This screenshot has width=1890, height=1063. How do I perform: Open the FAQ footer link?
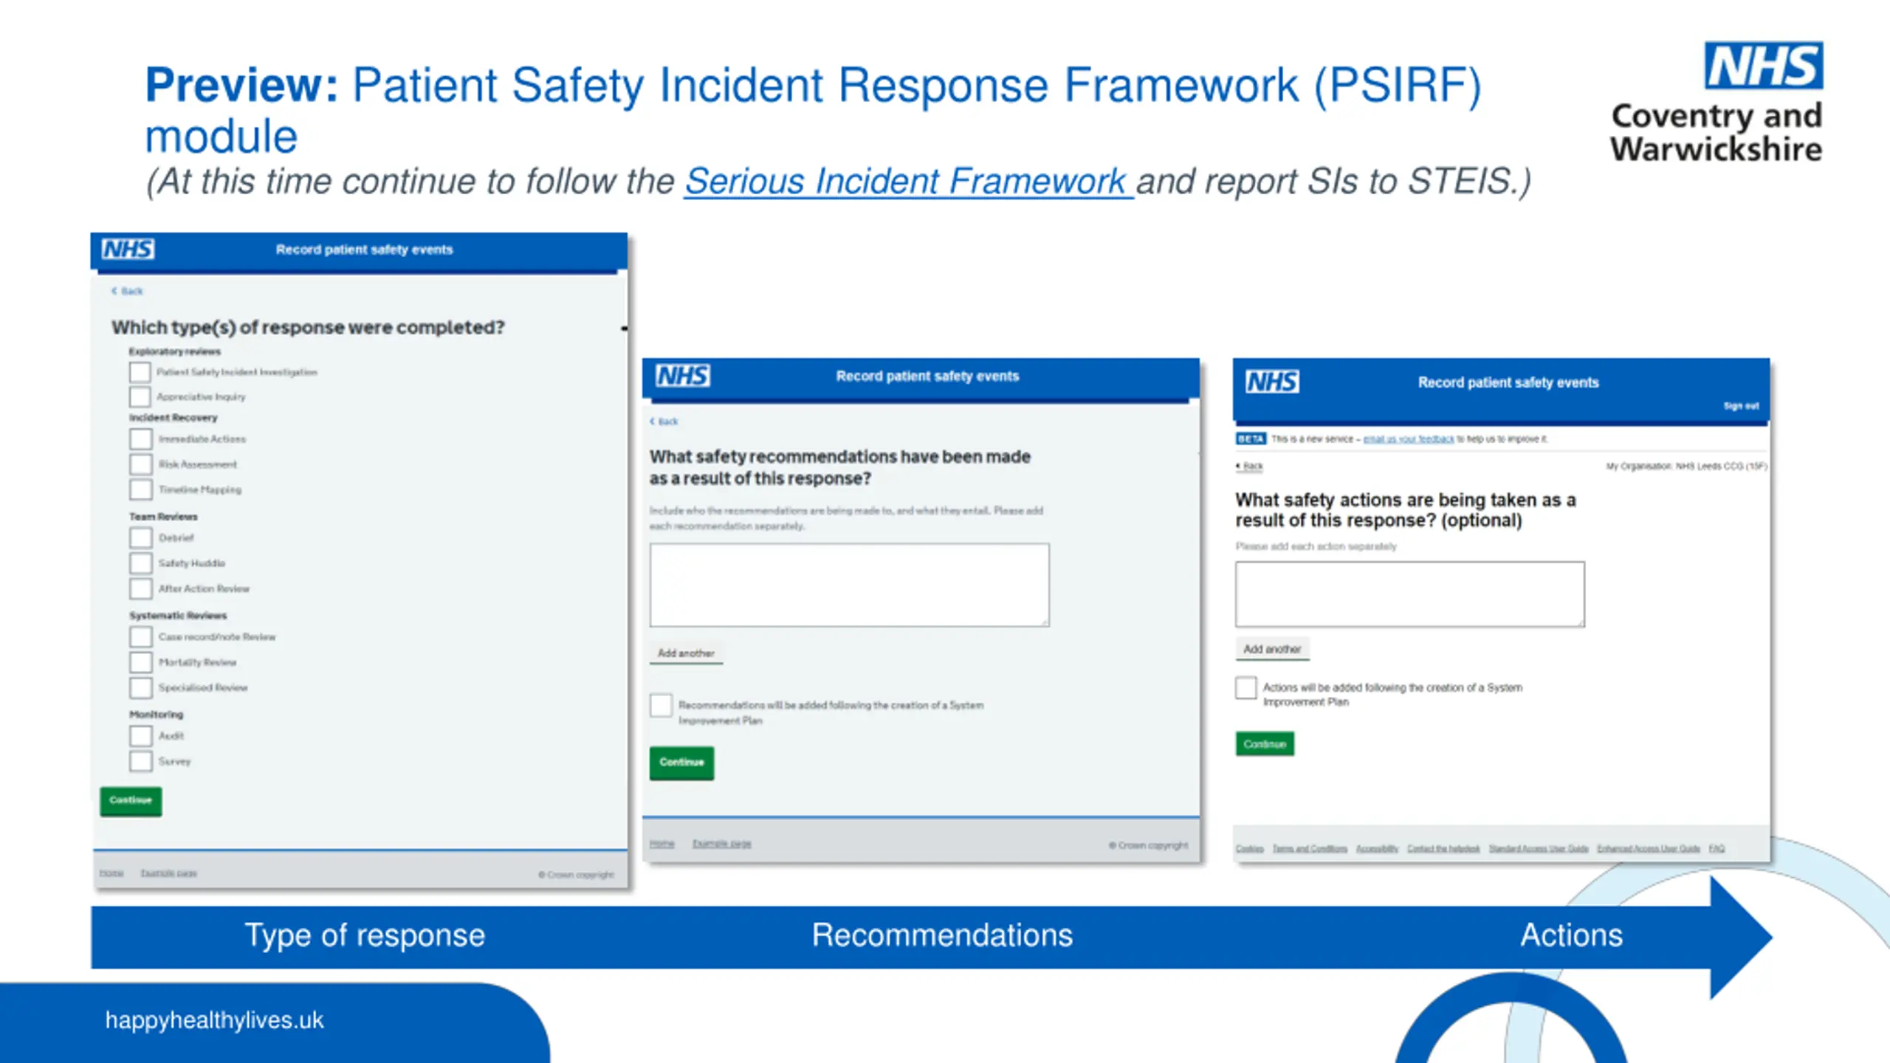click(x=1717, y=848)
